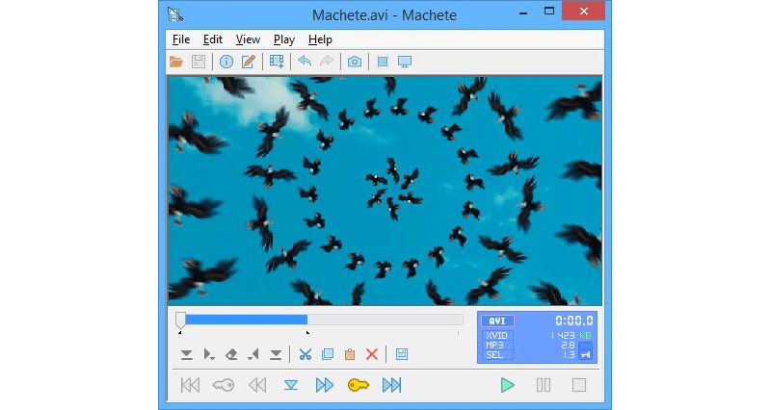Paste from clipboard icon
Screen dimensions: 771x410
(x=350, y=354)
